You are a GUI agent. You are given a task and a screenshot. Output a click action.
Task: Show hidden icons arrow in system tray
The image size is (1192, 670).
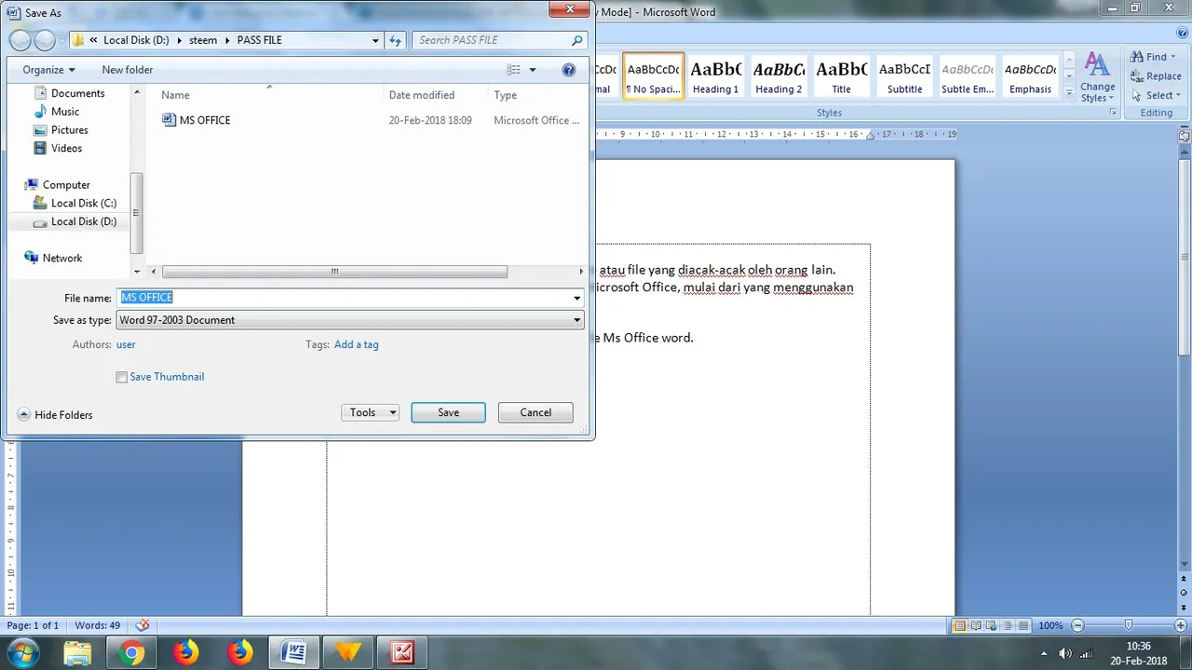pos(1044,653)
